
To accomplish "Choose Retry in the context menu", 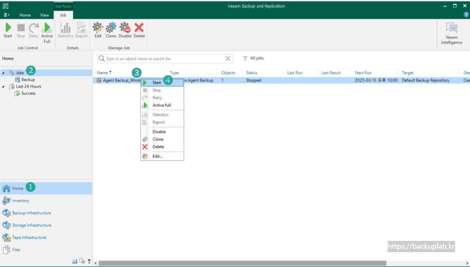I will tap(162, 98).
